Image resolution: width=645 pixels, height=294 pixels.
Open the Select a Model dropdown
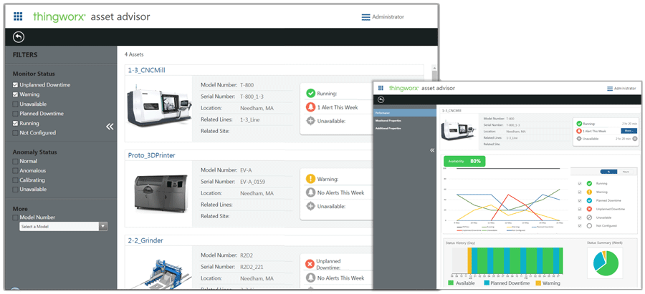(x=63, y=226)
